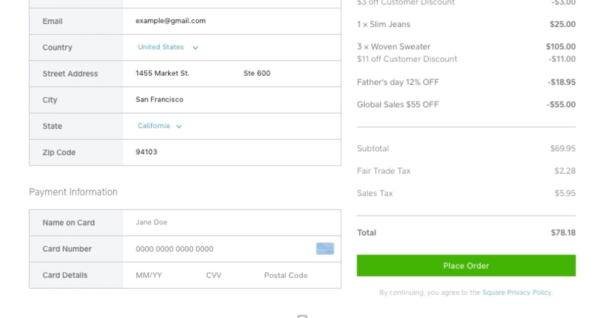Click the credit card icon beside Card Number
The width and height of the screenshot is (607, 318).
click(x=325, y=248)
